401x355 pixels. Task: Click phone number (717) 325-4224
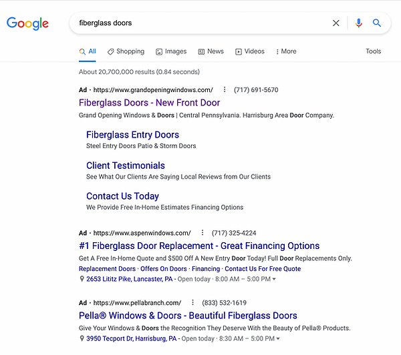tap(234, 233)
